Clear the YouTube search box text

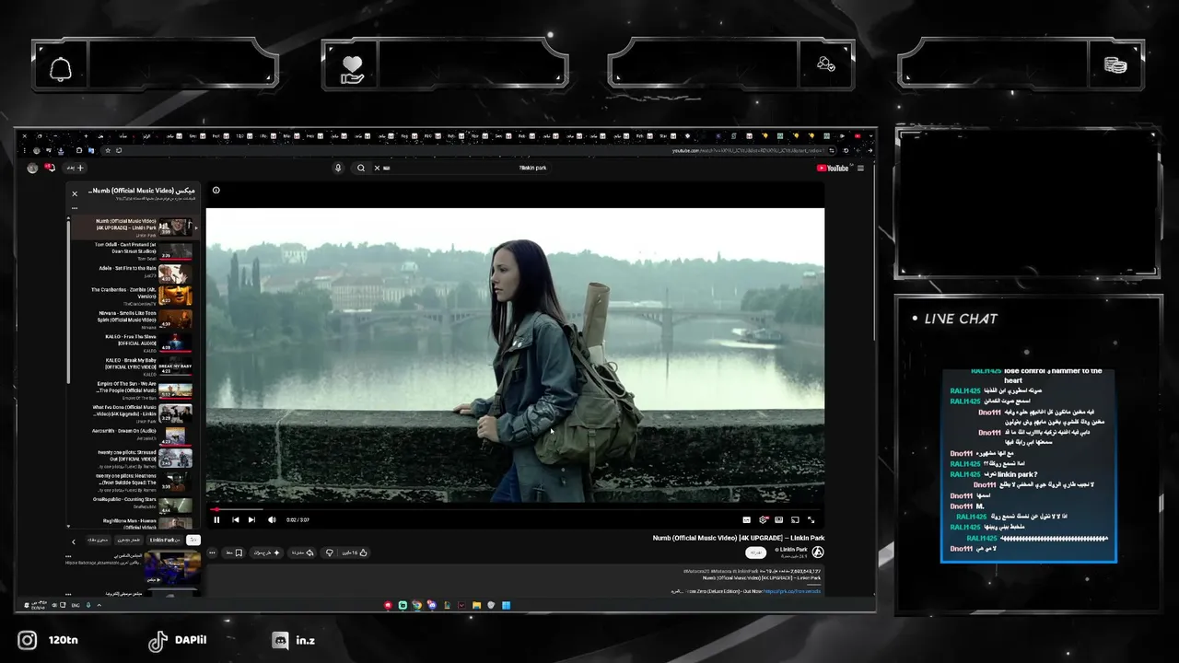(377, 168)
